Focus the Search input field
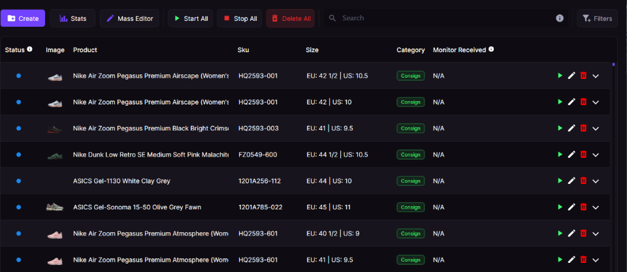Viewport: 627px width, 272px height. pyautogui.click(x=440, y=18)
